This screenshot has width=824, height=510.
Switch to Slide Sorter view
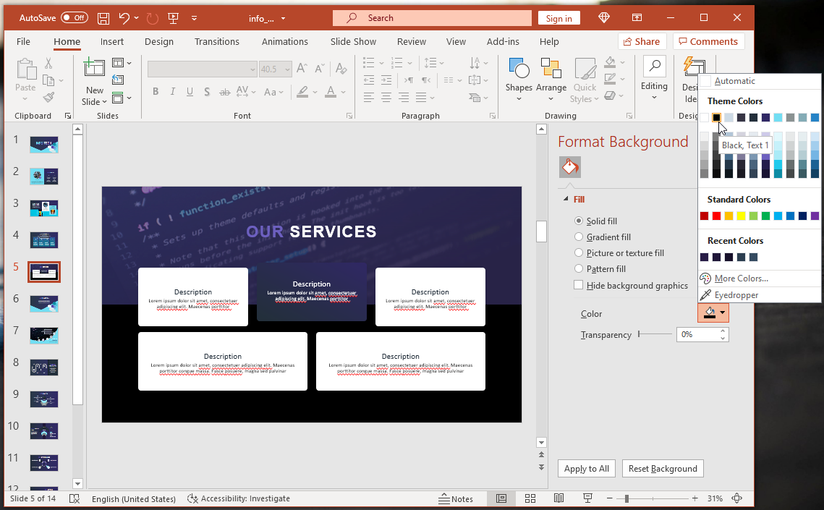tap(530, 498)
